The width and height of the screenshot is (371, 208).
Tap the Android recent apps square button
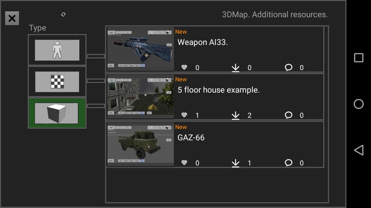[359, 58]
